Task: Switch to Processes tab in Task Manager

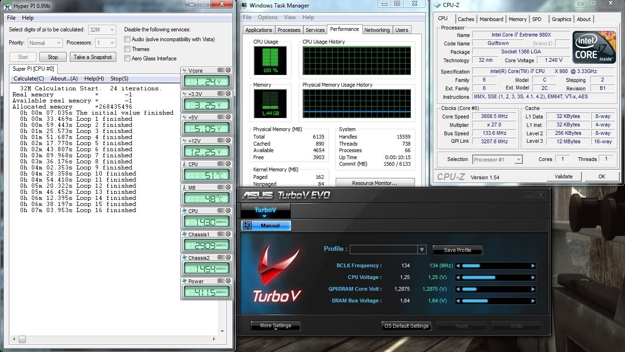Action: pos(289,30)
